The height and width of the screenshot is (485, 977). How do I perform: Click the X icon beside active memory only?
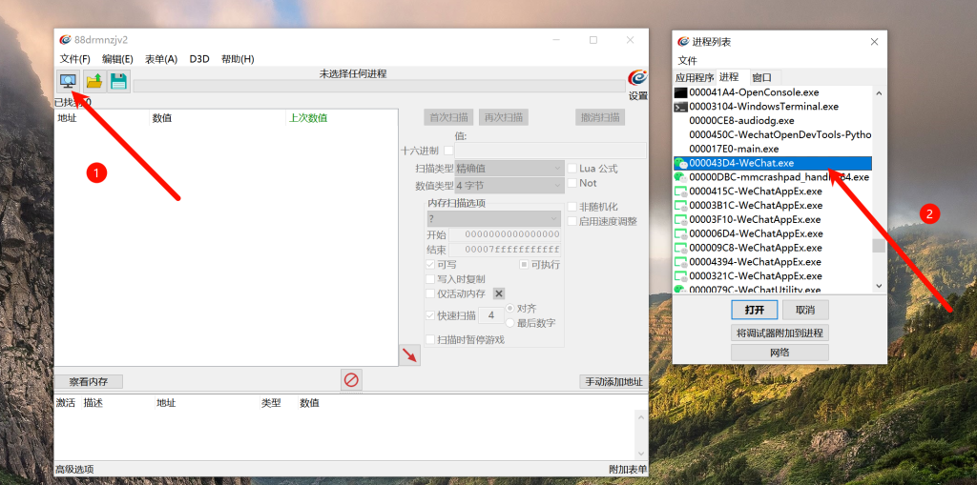(499, 293)
